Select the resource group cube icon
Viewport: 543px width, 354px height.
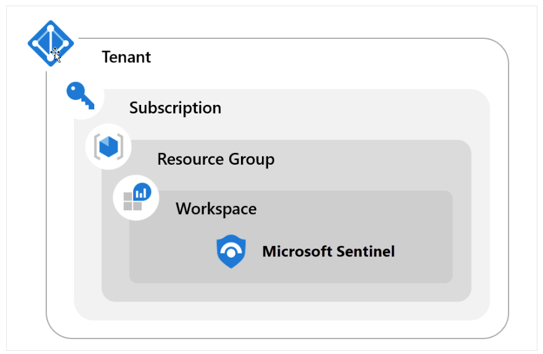click(x=108, y=147)
